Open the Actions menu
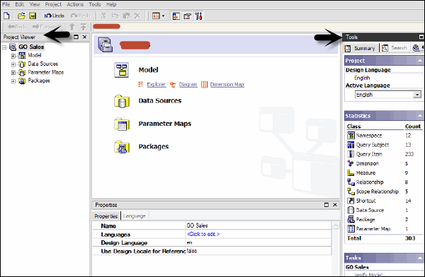This screenshot has height=277, width=425. pos(75,4)
